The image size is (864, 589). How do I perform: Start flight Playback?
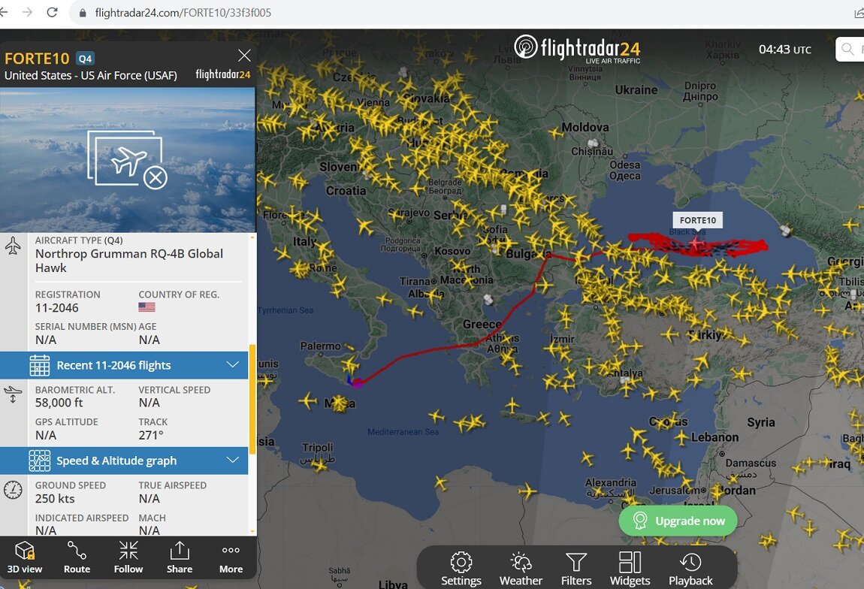pyautogui.click(x=690, y=569)
